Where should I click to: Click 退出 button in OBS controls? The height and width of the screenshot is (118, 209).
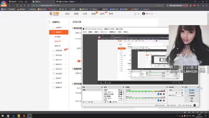click(x=192, y=101)
